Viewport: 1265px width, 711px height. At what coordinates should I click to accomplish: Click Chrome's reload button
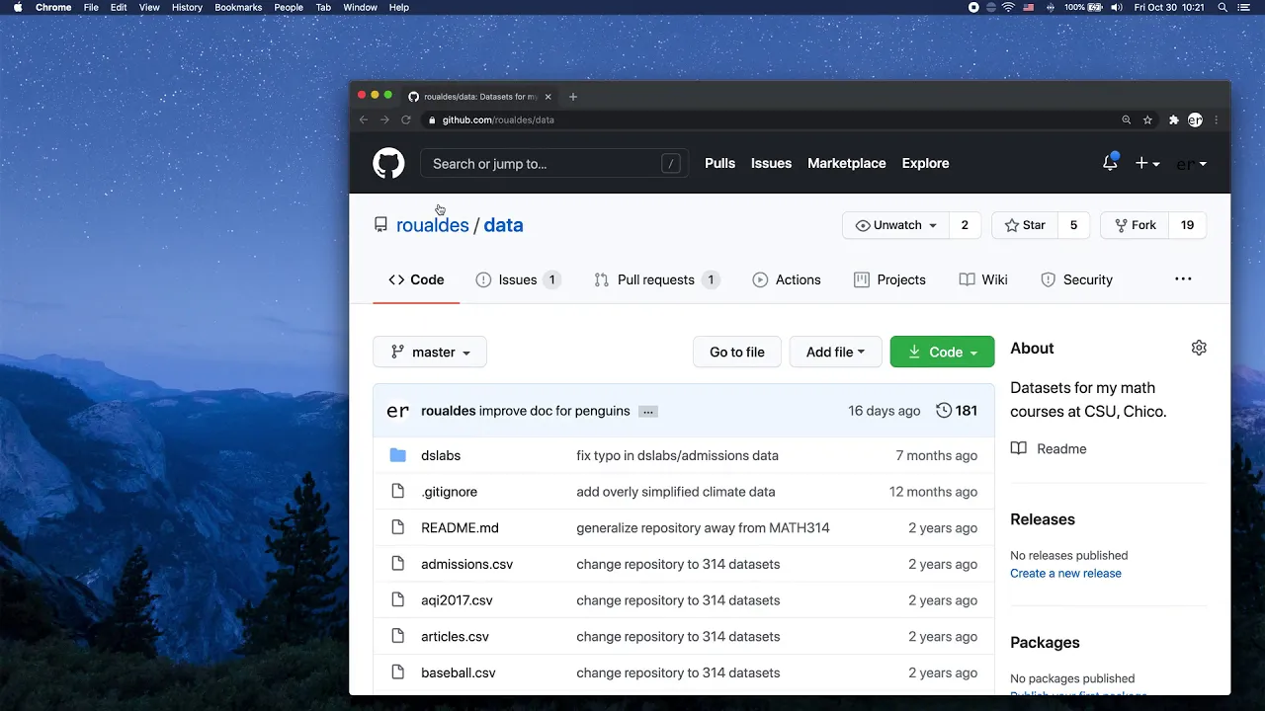tap(405, 119)
